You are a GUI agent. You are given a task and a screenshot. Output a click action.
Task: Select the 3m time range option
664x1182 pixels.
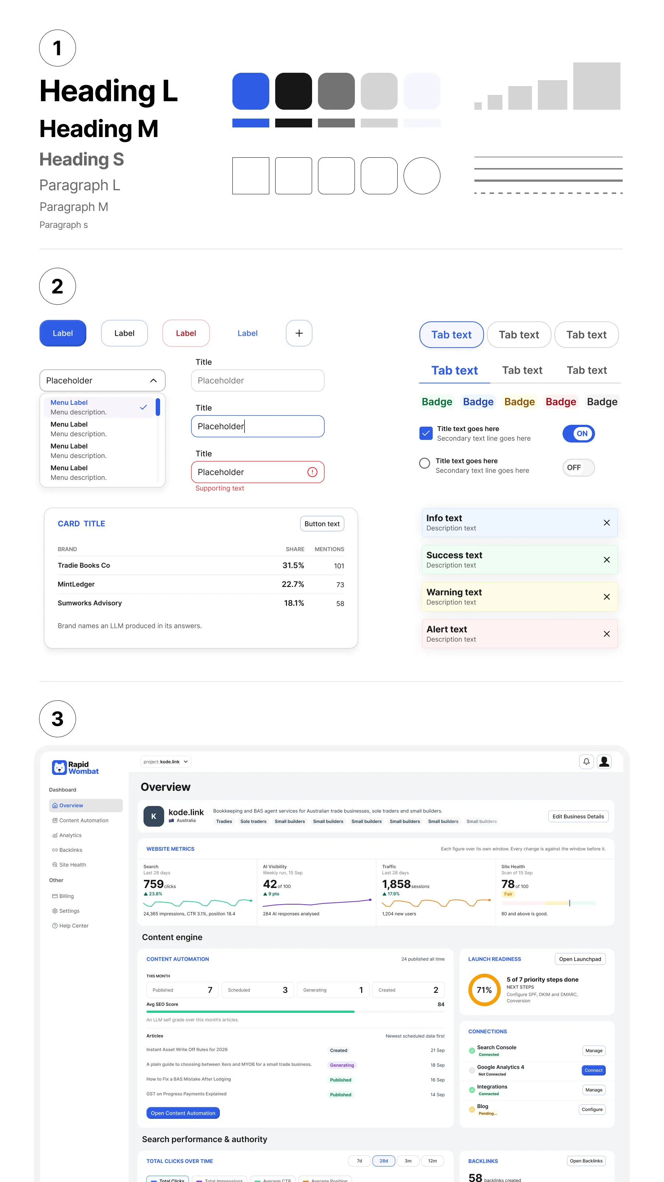[408, 1161]
